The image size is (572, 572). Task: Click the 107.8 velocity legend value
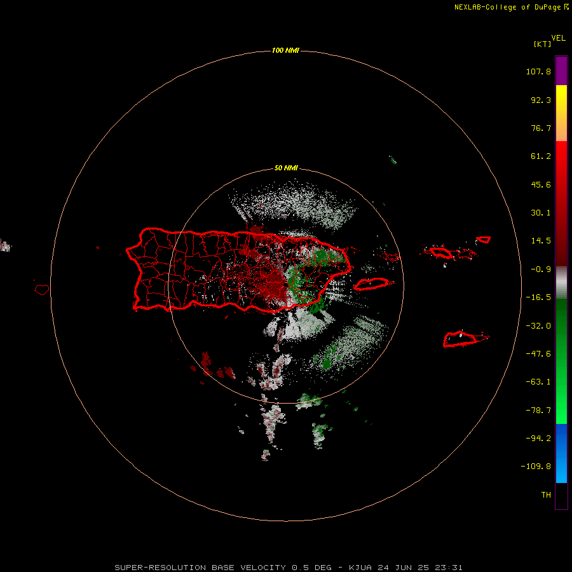pyautogui.click(x=538, y=71)
